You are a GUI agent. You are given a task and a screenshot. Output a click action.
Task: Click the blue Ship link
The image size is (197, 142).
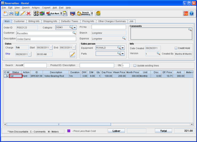click(x=8, y=54)
